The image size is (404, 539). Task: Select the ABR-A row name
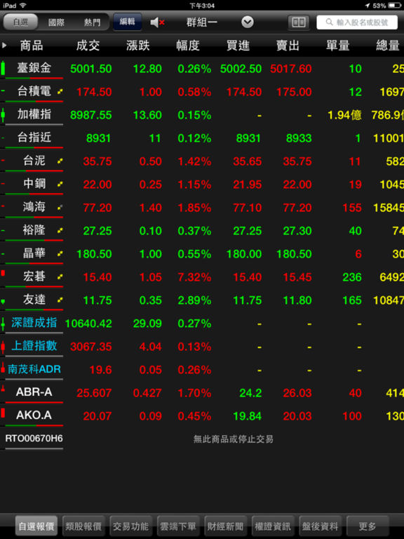click(x=34, y=392)
